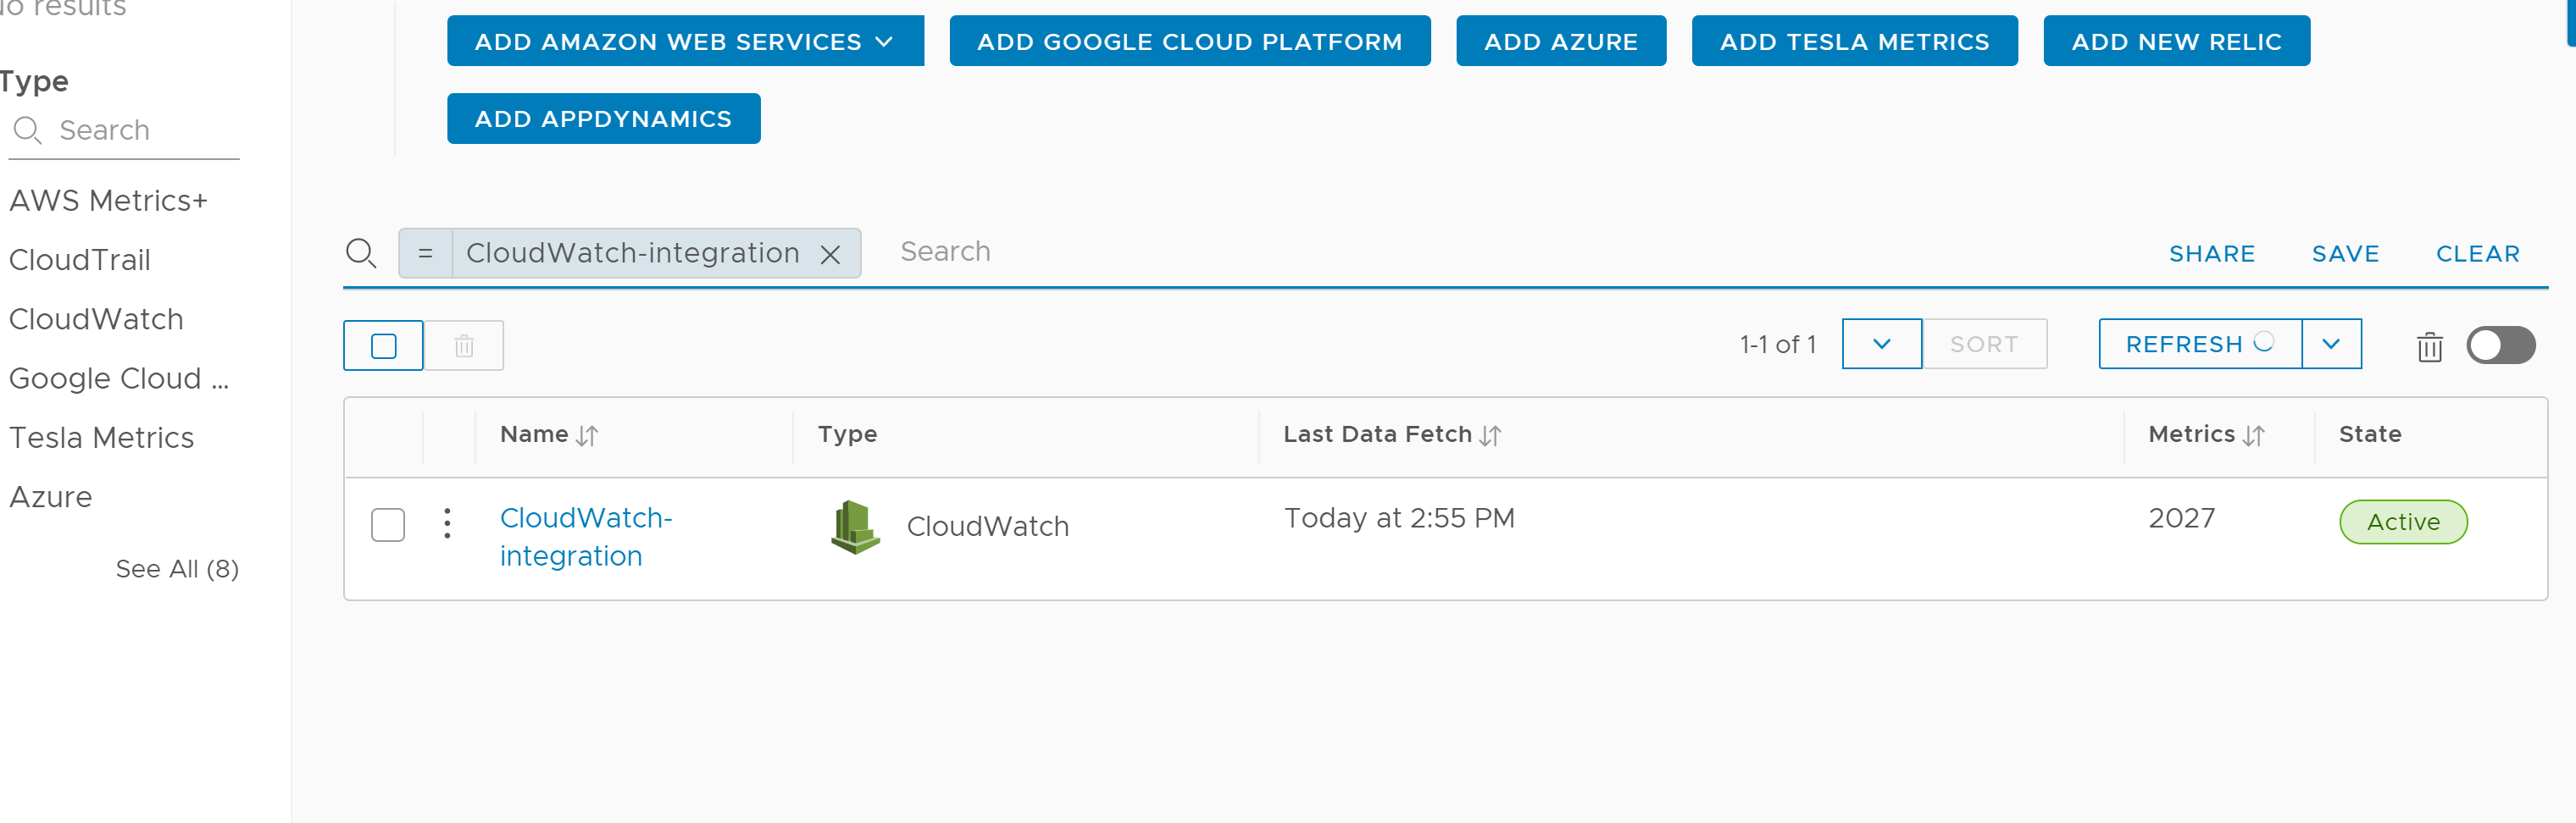Remove the CloudWatch-integration filter chip
The height and width of the screenshot is (823, 2576).
pyautogui.click(x=830, y=255)
